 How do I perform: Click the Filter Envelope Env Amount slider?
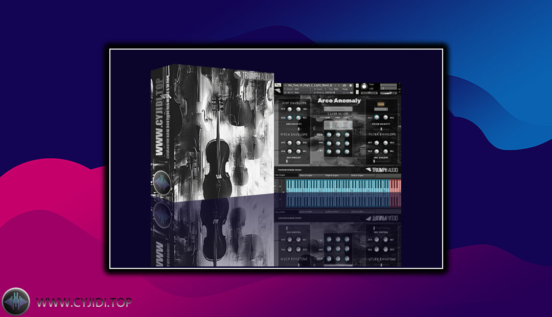(x=382, y=162)
